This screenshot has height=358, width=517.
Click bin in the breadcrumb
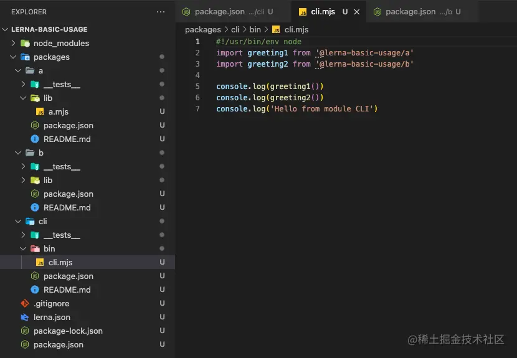(255, 30)
